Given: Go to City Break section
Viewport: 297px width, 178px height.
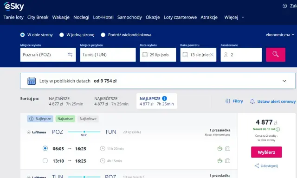Looking at the screenshot, I should pos(38,18).
